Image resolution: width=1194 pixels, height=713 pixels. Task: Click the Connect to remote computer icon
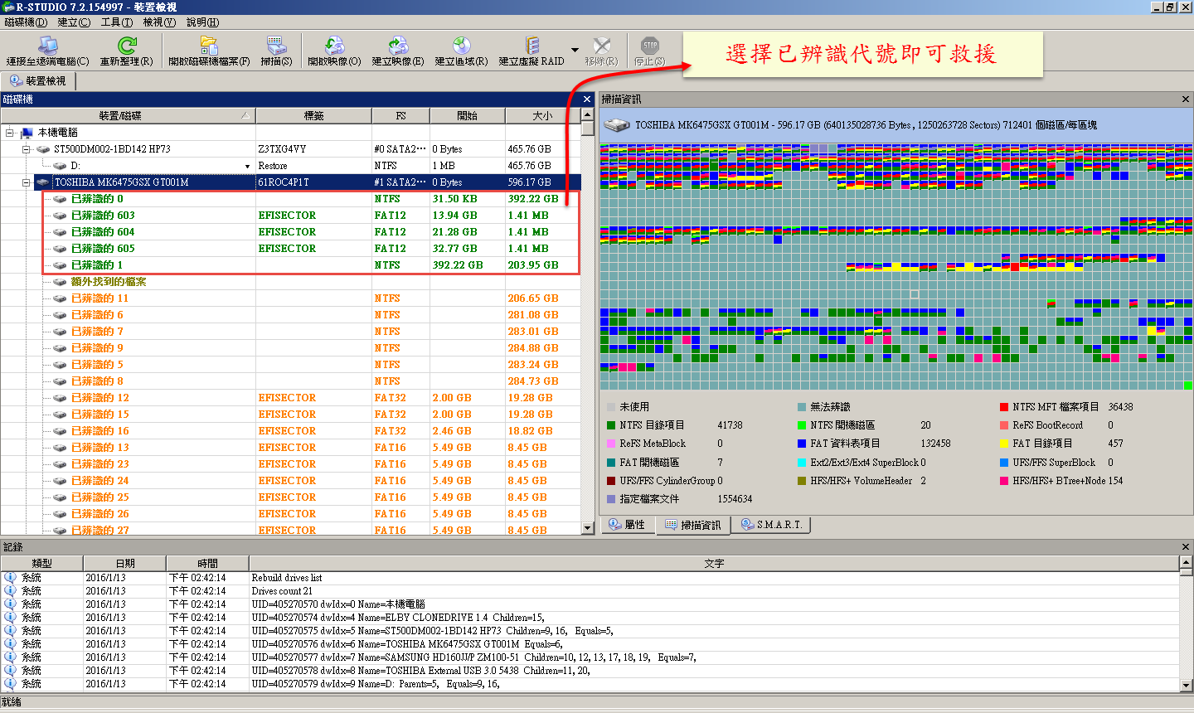(x=47, y=46)
